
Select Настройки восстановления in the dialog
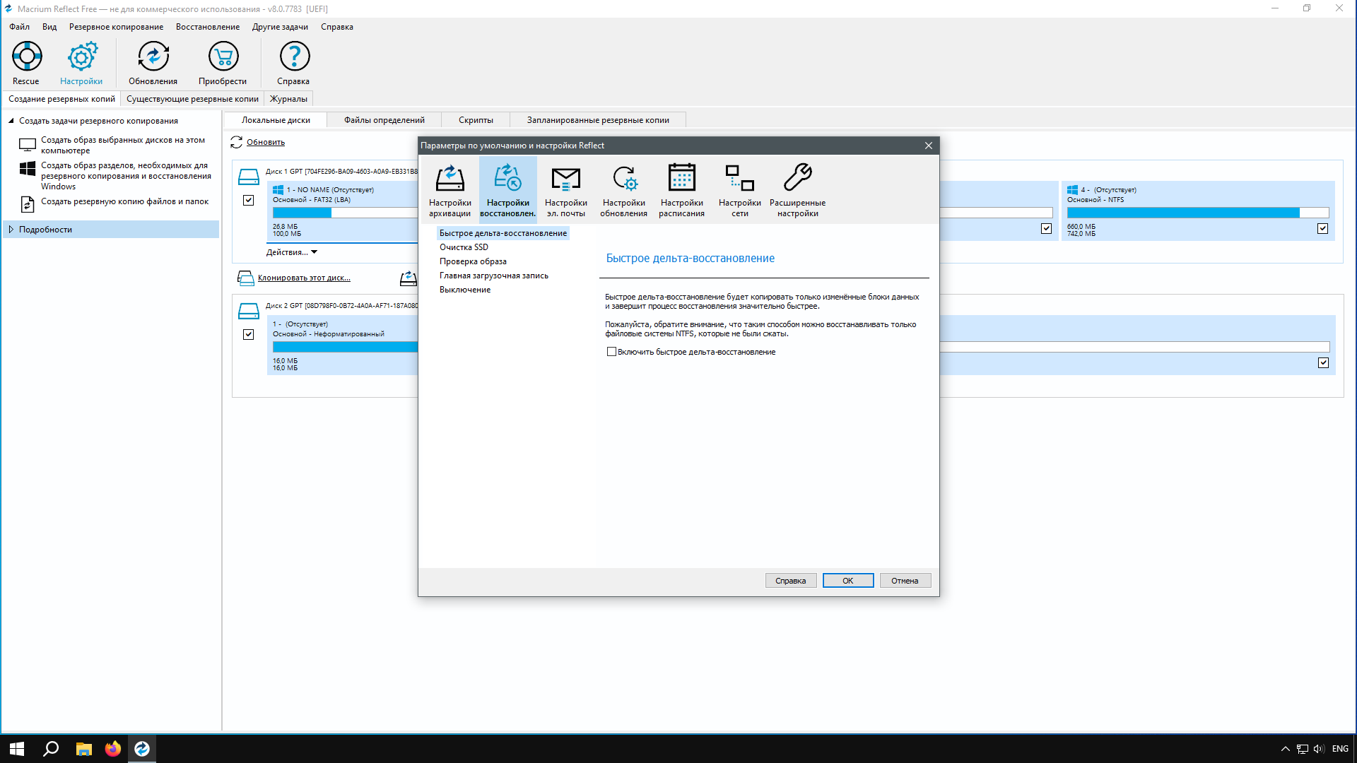click(x=507, y=190)
